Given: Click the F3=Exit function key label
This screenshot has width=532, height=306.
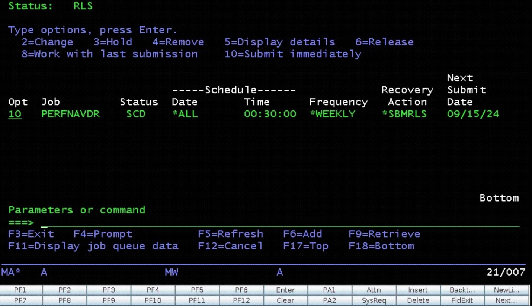Looking at the screenshot, I should pos(31,234).
